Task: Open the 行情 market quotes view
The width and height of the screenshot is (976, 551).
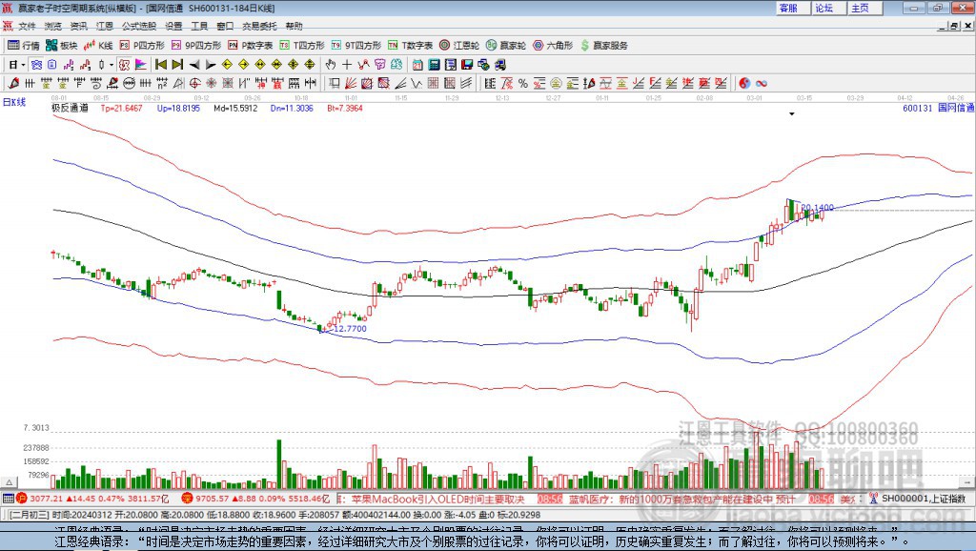Action: pos(24,45)
